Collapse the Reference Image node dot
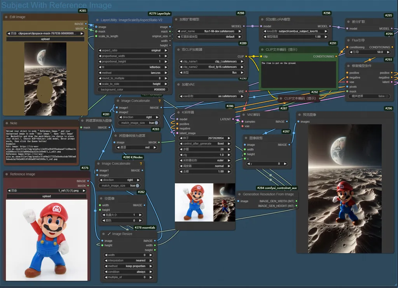The image size is (398, 288). (7, 174)
